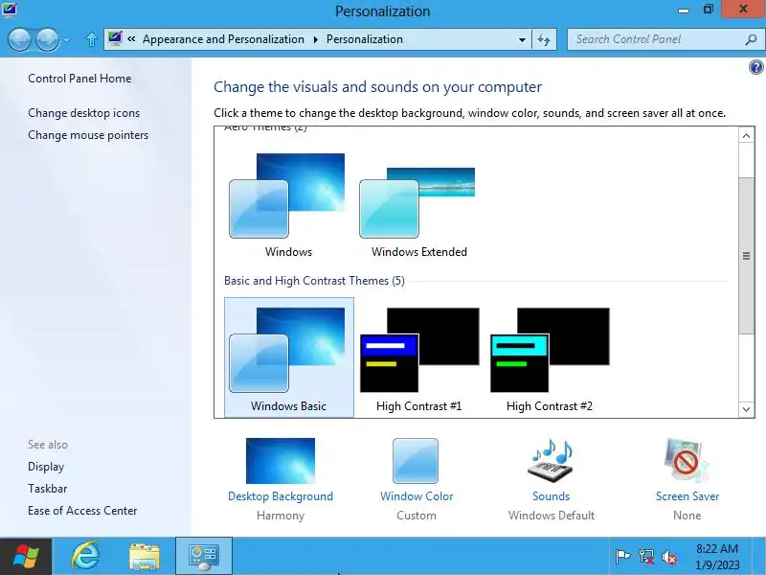Click the Back navigation arrow
The width and height of the screenshot is (766, 575).
[x=19, y=39]
